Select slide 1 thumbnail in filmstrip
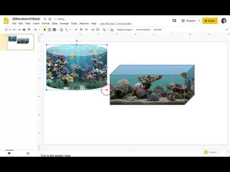Viewport: 230px width, 172px height. point(21,42)
